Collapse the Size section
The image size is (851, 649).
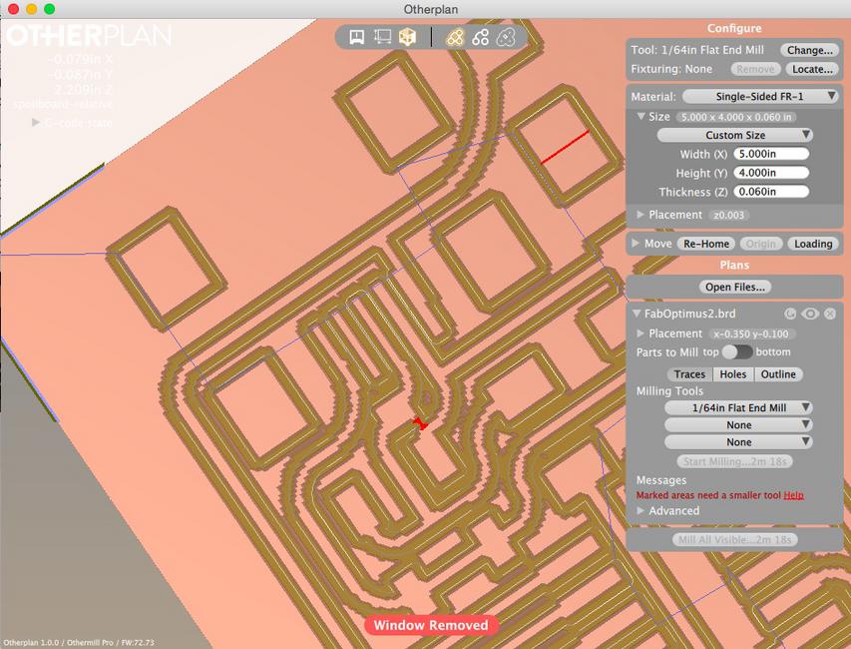click(x=640, y=116)
